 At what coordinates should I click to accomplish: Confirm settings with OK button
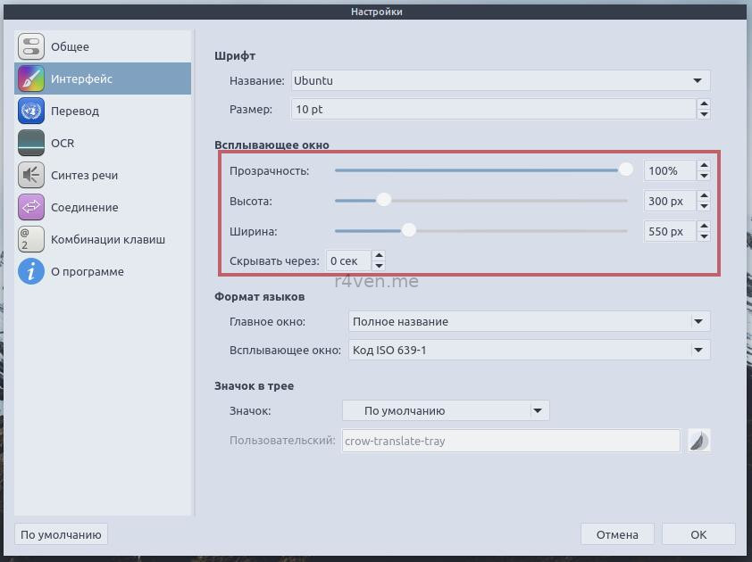698,534
